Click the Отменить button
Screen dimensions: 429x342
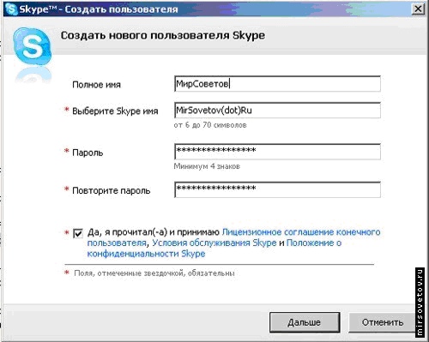383,322
